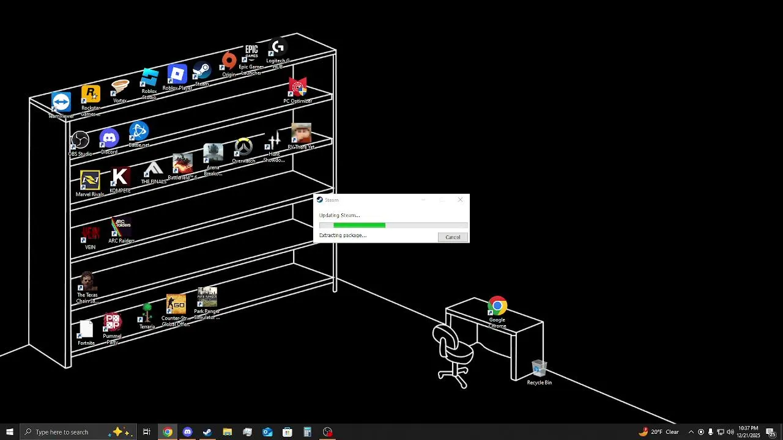This screenshot has width=783, height=440.
Task: Click the Steam update progress bar
Action: (x=393, y=226)
